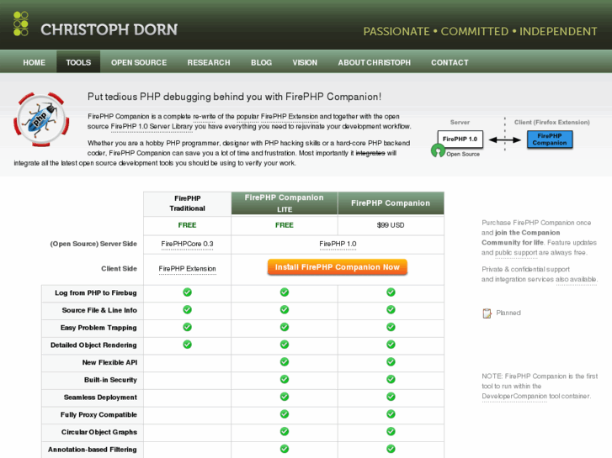The image size is (612, 458).
Task: Click LITE checkmark for New Flexible API
Action: [x=285, y=362]
